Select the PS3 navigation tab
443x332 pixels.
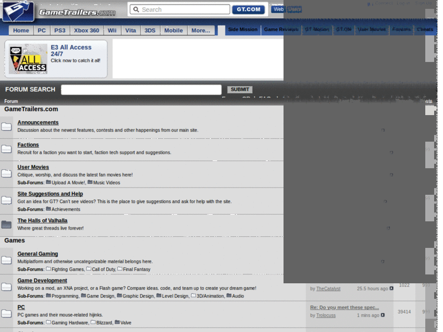tap(60, 30)
